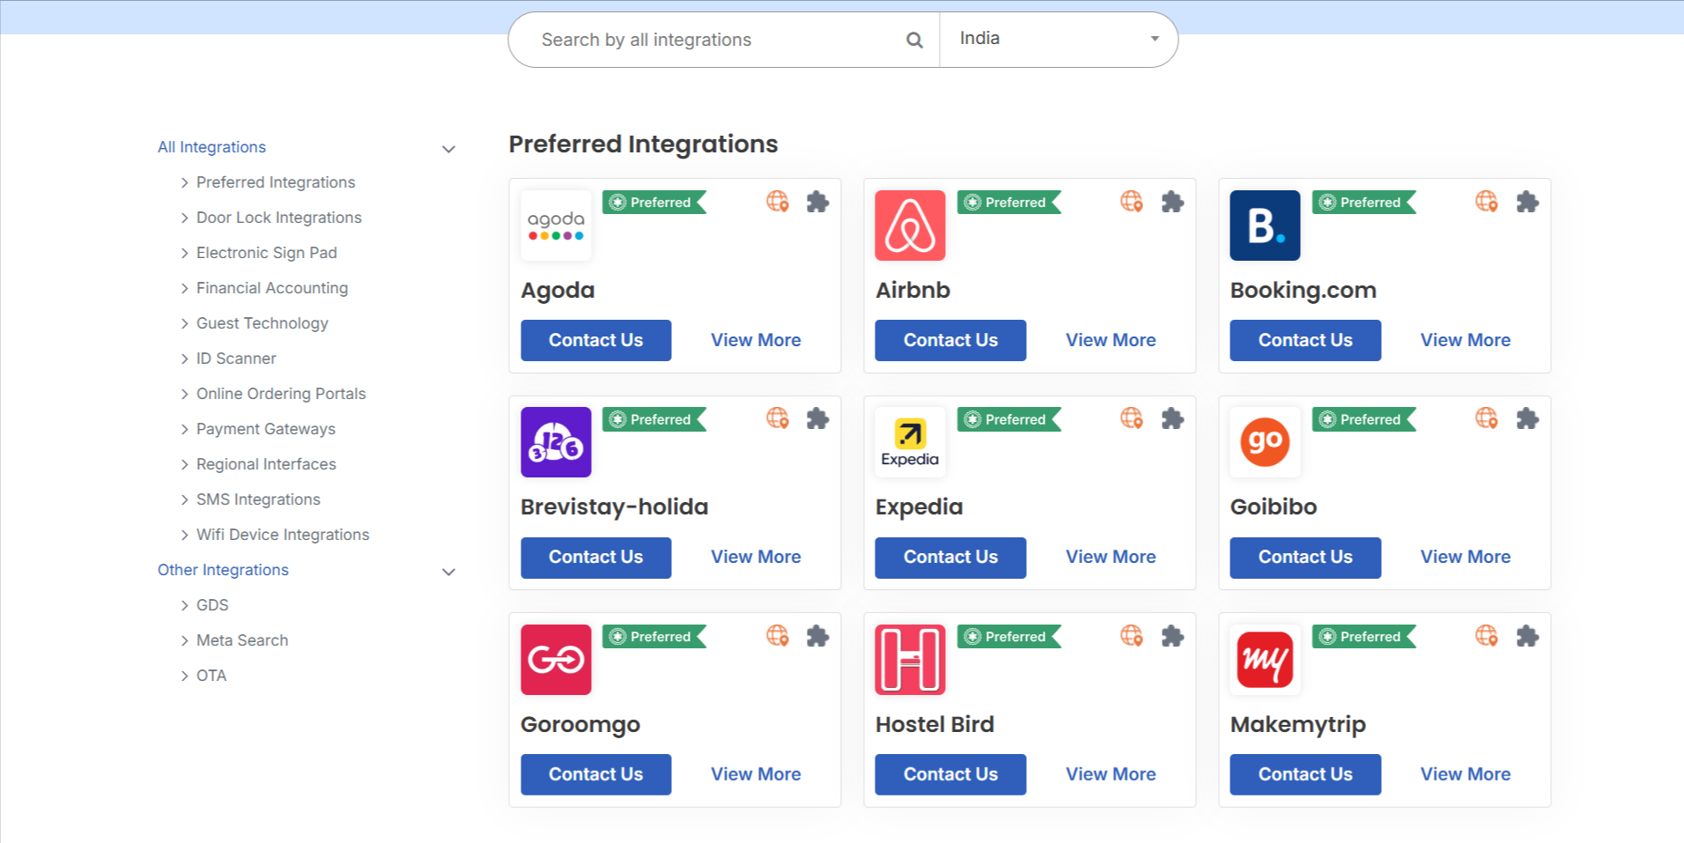Click the puzzle piece icon on Hostel Bird card

[x=1172, y=636]
